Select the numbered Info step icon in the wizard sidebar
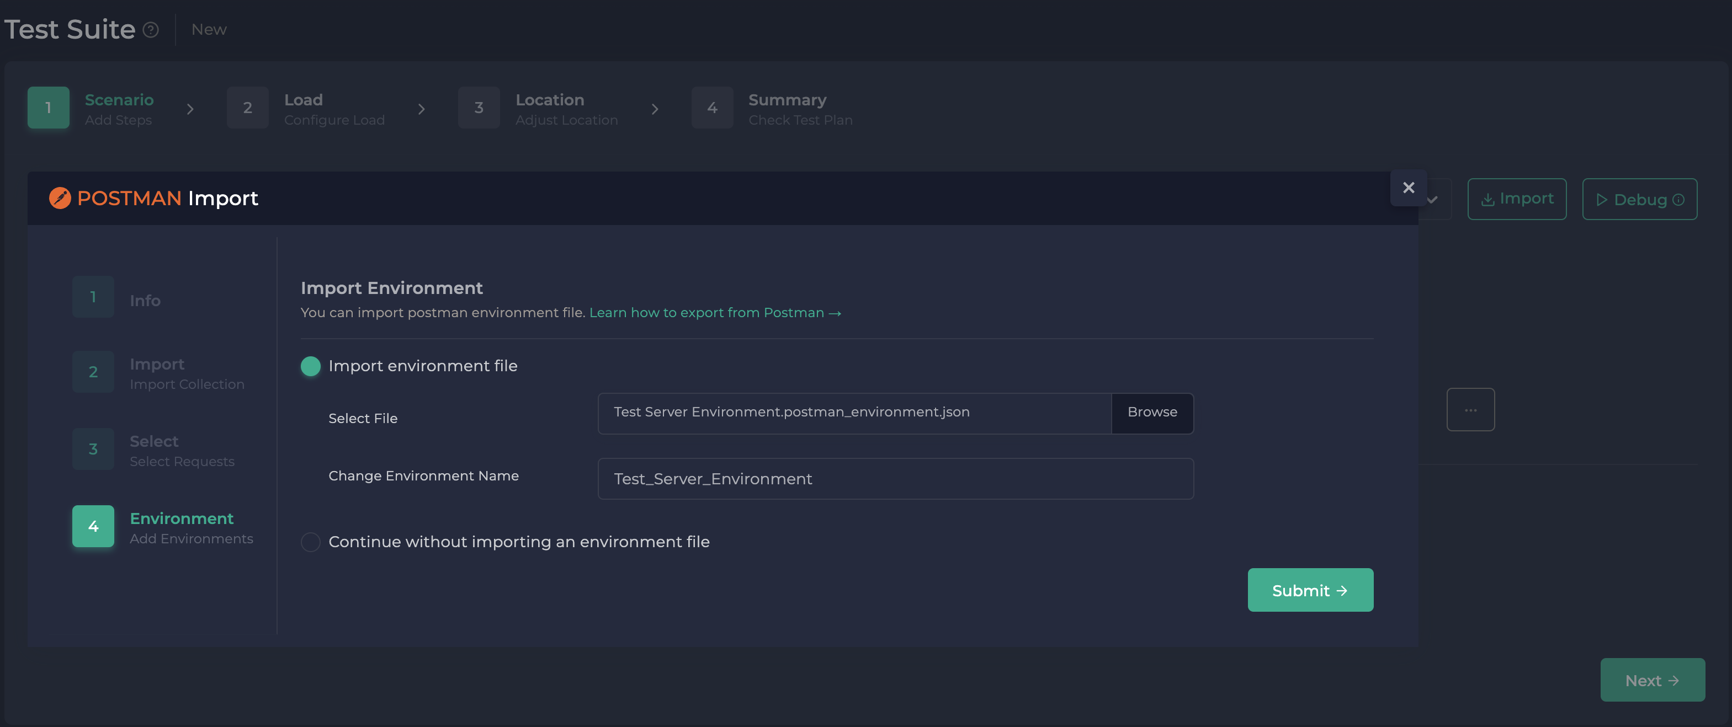 pyautogui.click(x=92, y=296)
